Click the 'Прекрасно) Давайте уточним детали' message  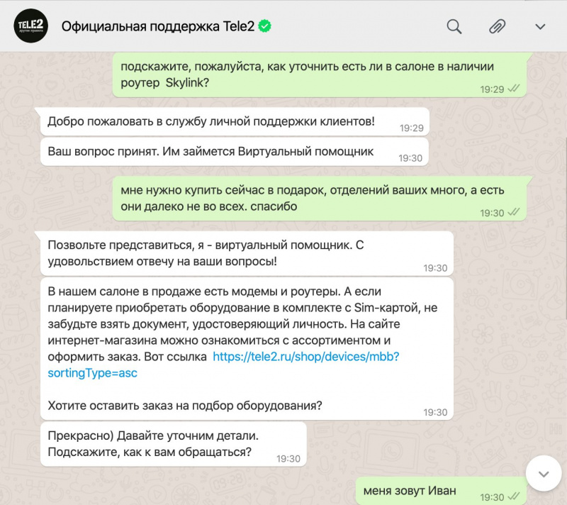173,444
